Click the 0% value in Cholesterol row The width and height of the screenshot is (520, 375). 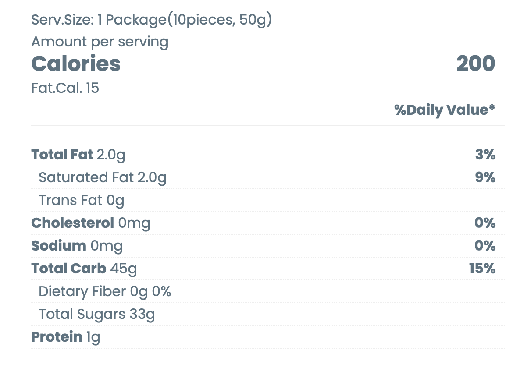point(485,223)
